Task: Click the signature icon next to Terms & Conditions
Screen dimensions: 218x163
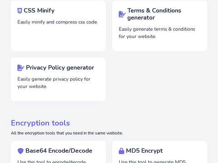Action: tap(122, 14)
